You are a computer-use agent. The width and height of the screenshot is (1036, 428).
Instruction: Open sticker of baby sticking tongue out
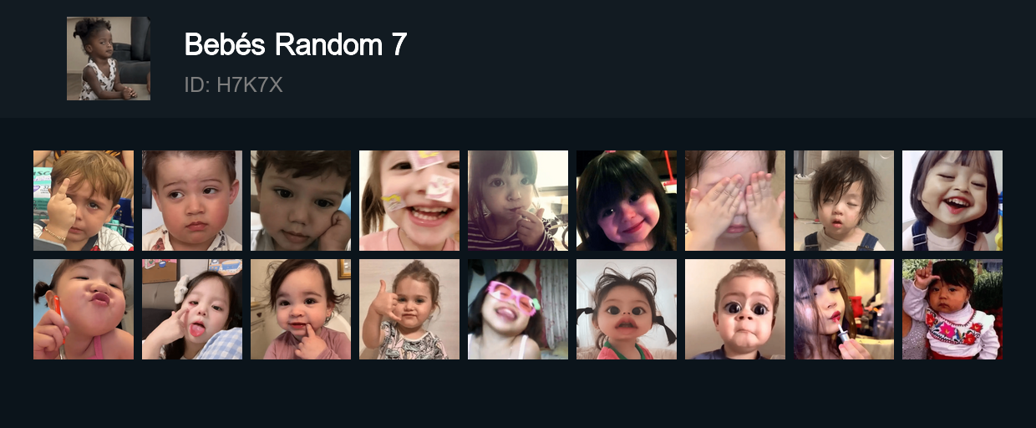[192, 309]
